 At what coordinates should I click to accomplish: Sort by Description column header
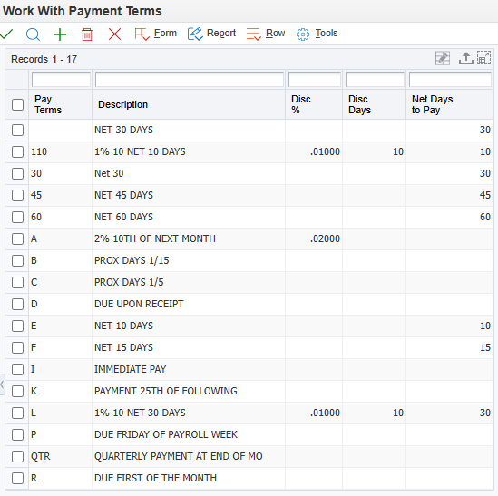122,104
